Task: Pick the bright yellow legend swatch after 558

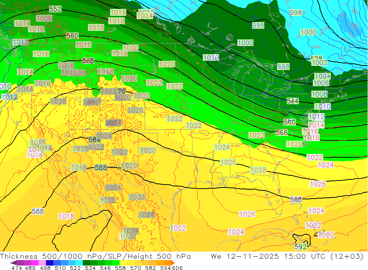Action: click(123, 263)
